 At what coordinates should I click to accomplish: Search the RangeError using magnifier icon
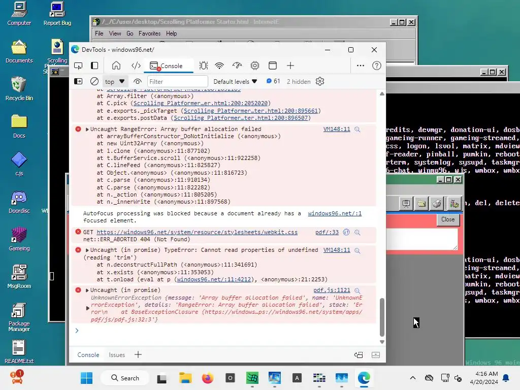357,129
